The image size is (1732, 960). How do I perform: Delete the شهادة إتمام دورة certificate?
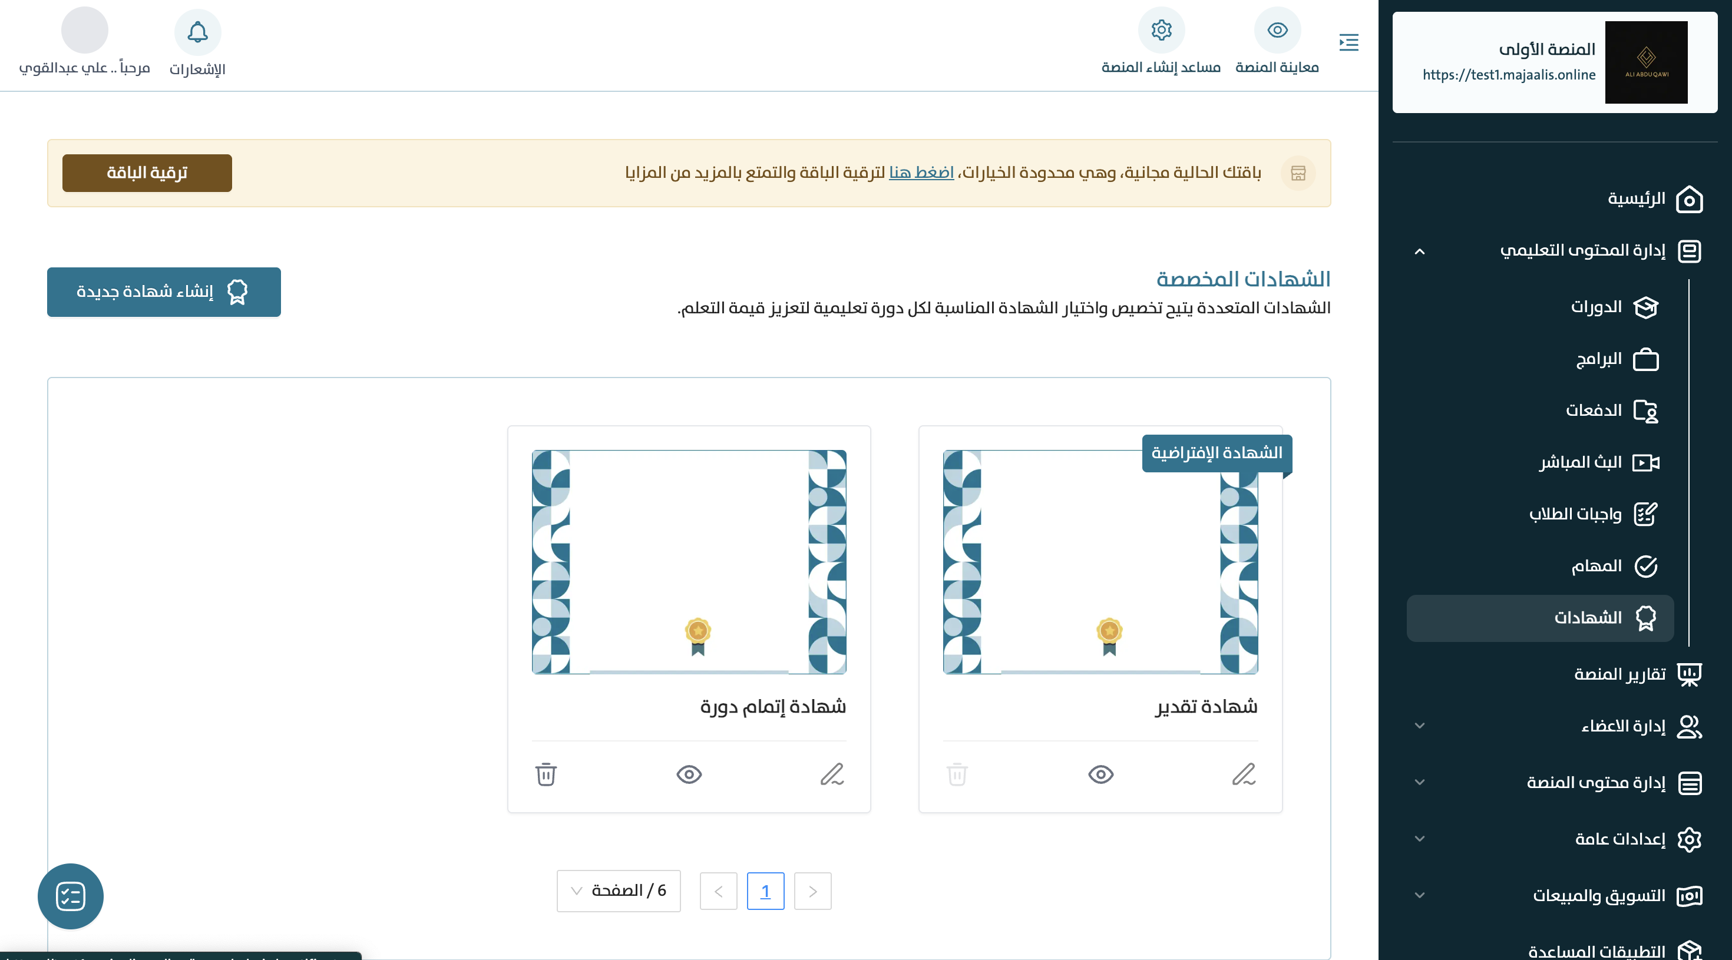tap(546, 774)
